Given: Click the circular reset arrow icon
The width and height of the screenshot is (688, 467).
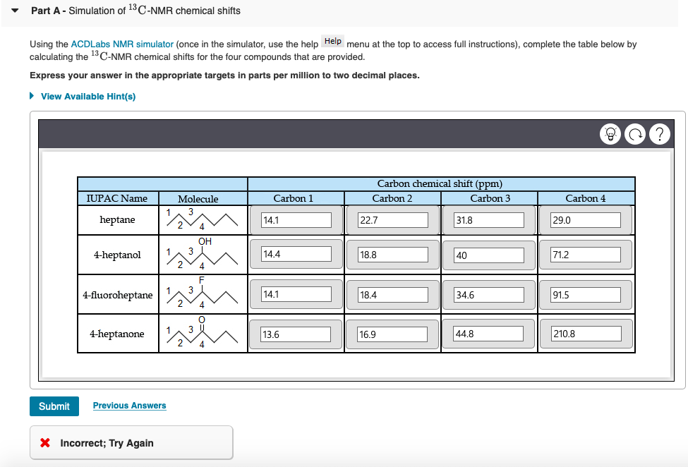Looking at the screenshot, I should (634, 133).
